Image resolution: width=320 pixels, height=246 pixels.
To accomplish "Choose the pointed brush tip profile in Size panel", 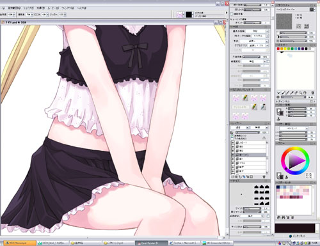I will (257, 187).
